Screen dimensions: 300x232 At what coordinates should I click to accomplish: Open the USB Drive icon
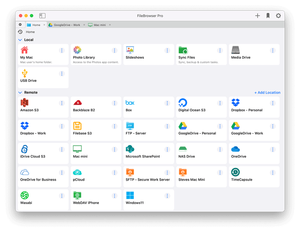coord(24,73)
